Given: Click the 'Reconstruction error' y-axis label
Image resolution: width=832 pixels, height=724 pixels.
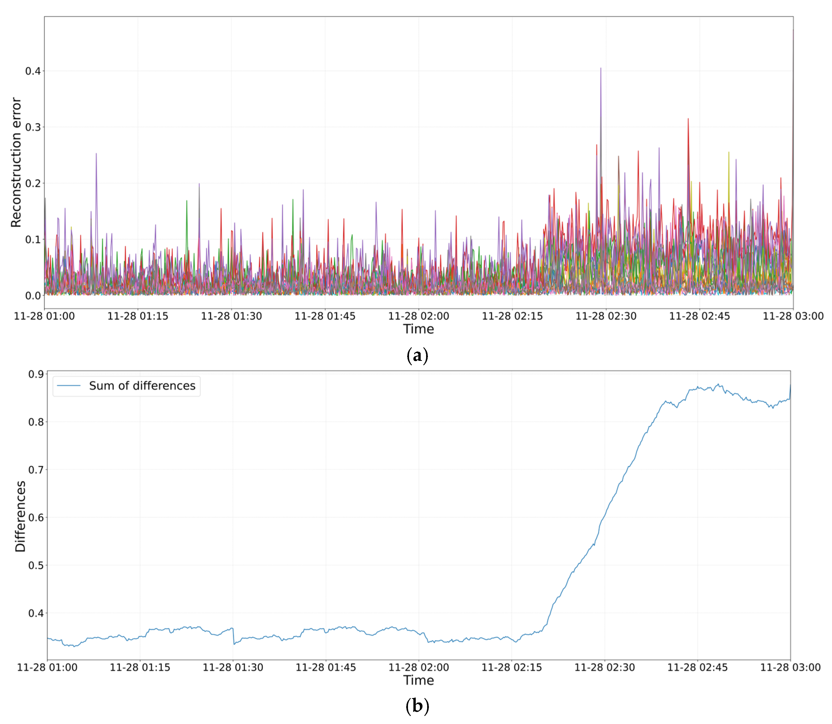Looking at the screenshot, I should coord(16,162).
